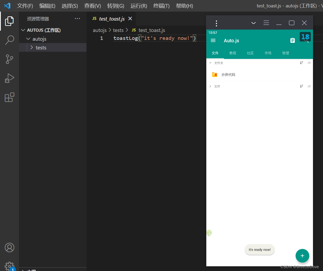Switch to the 文件 tab in Auto.js
323x271 pixels.
215,53
